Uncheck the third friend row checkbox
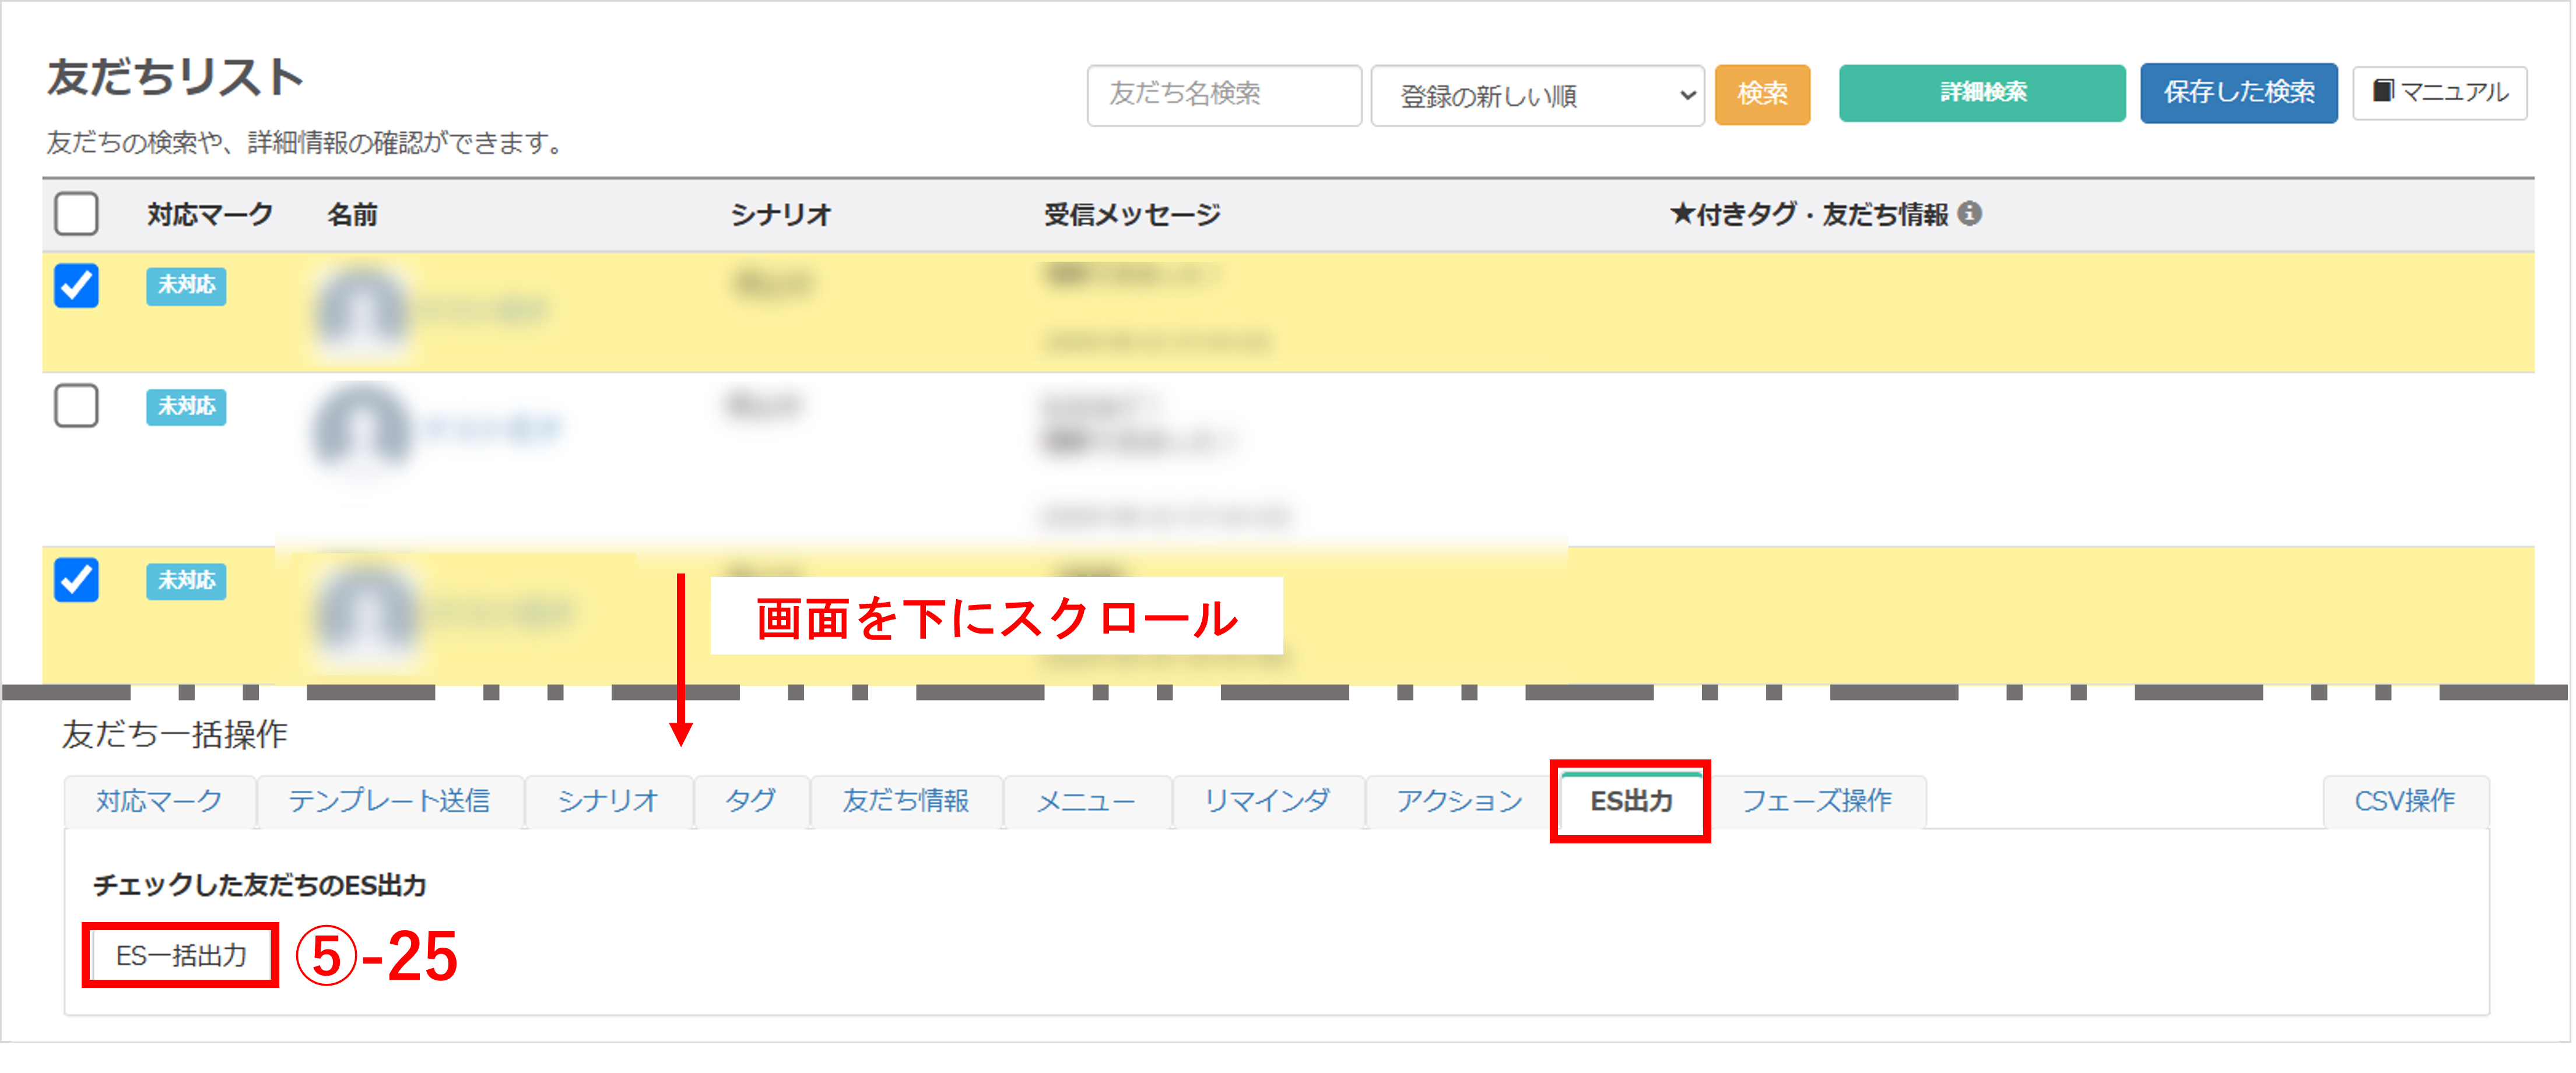Screen dimensions: 2576x1073 click(76, 580)
